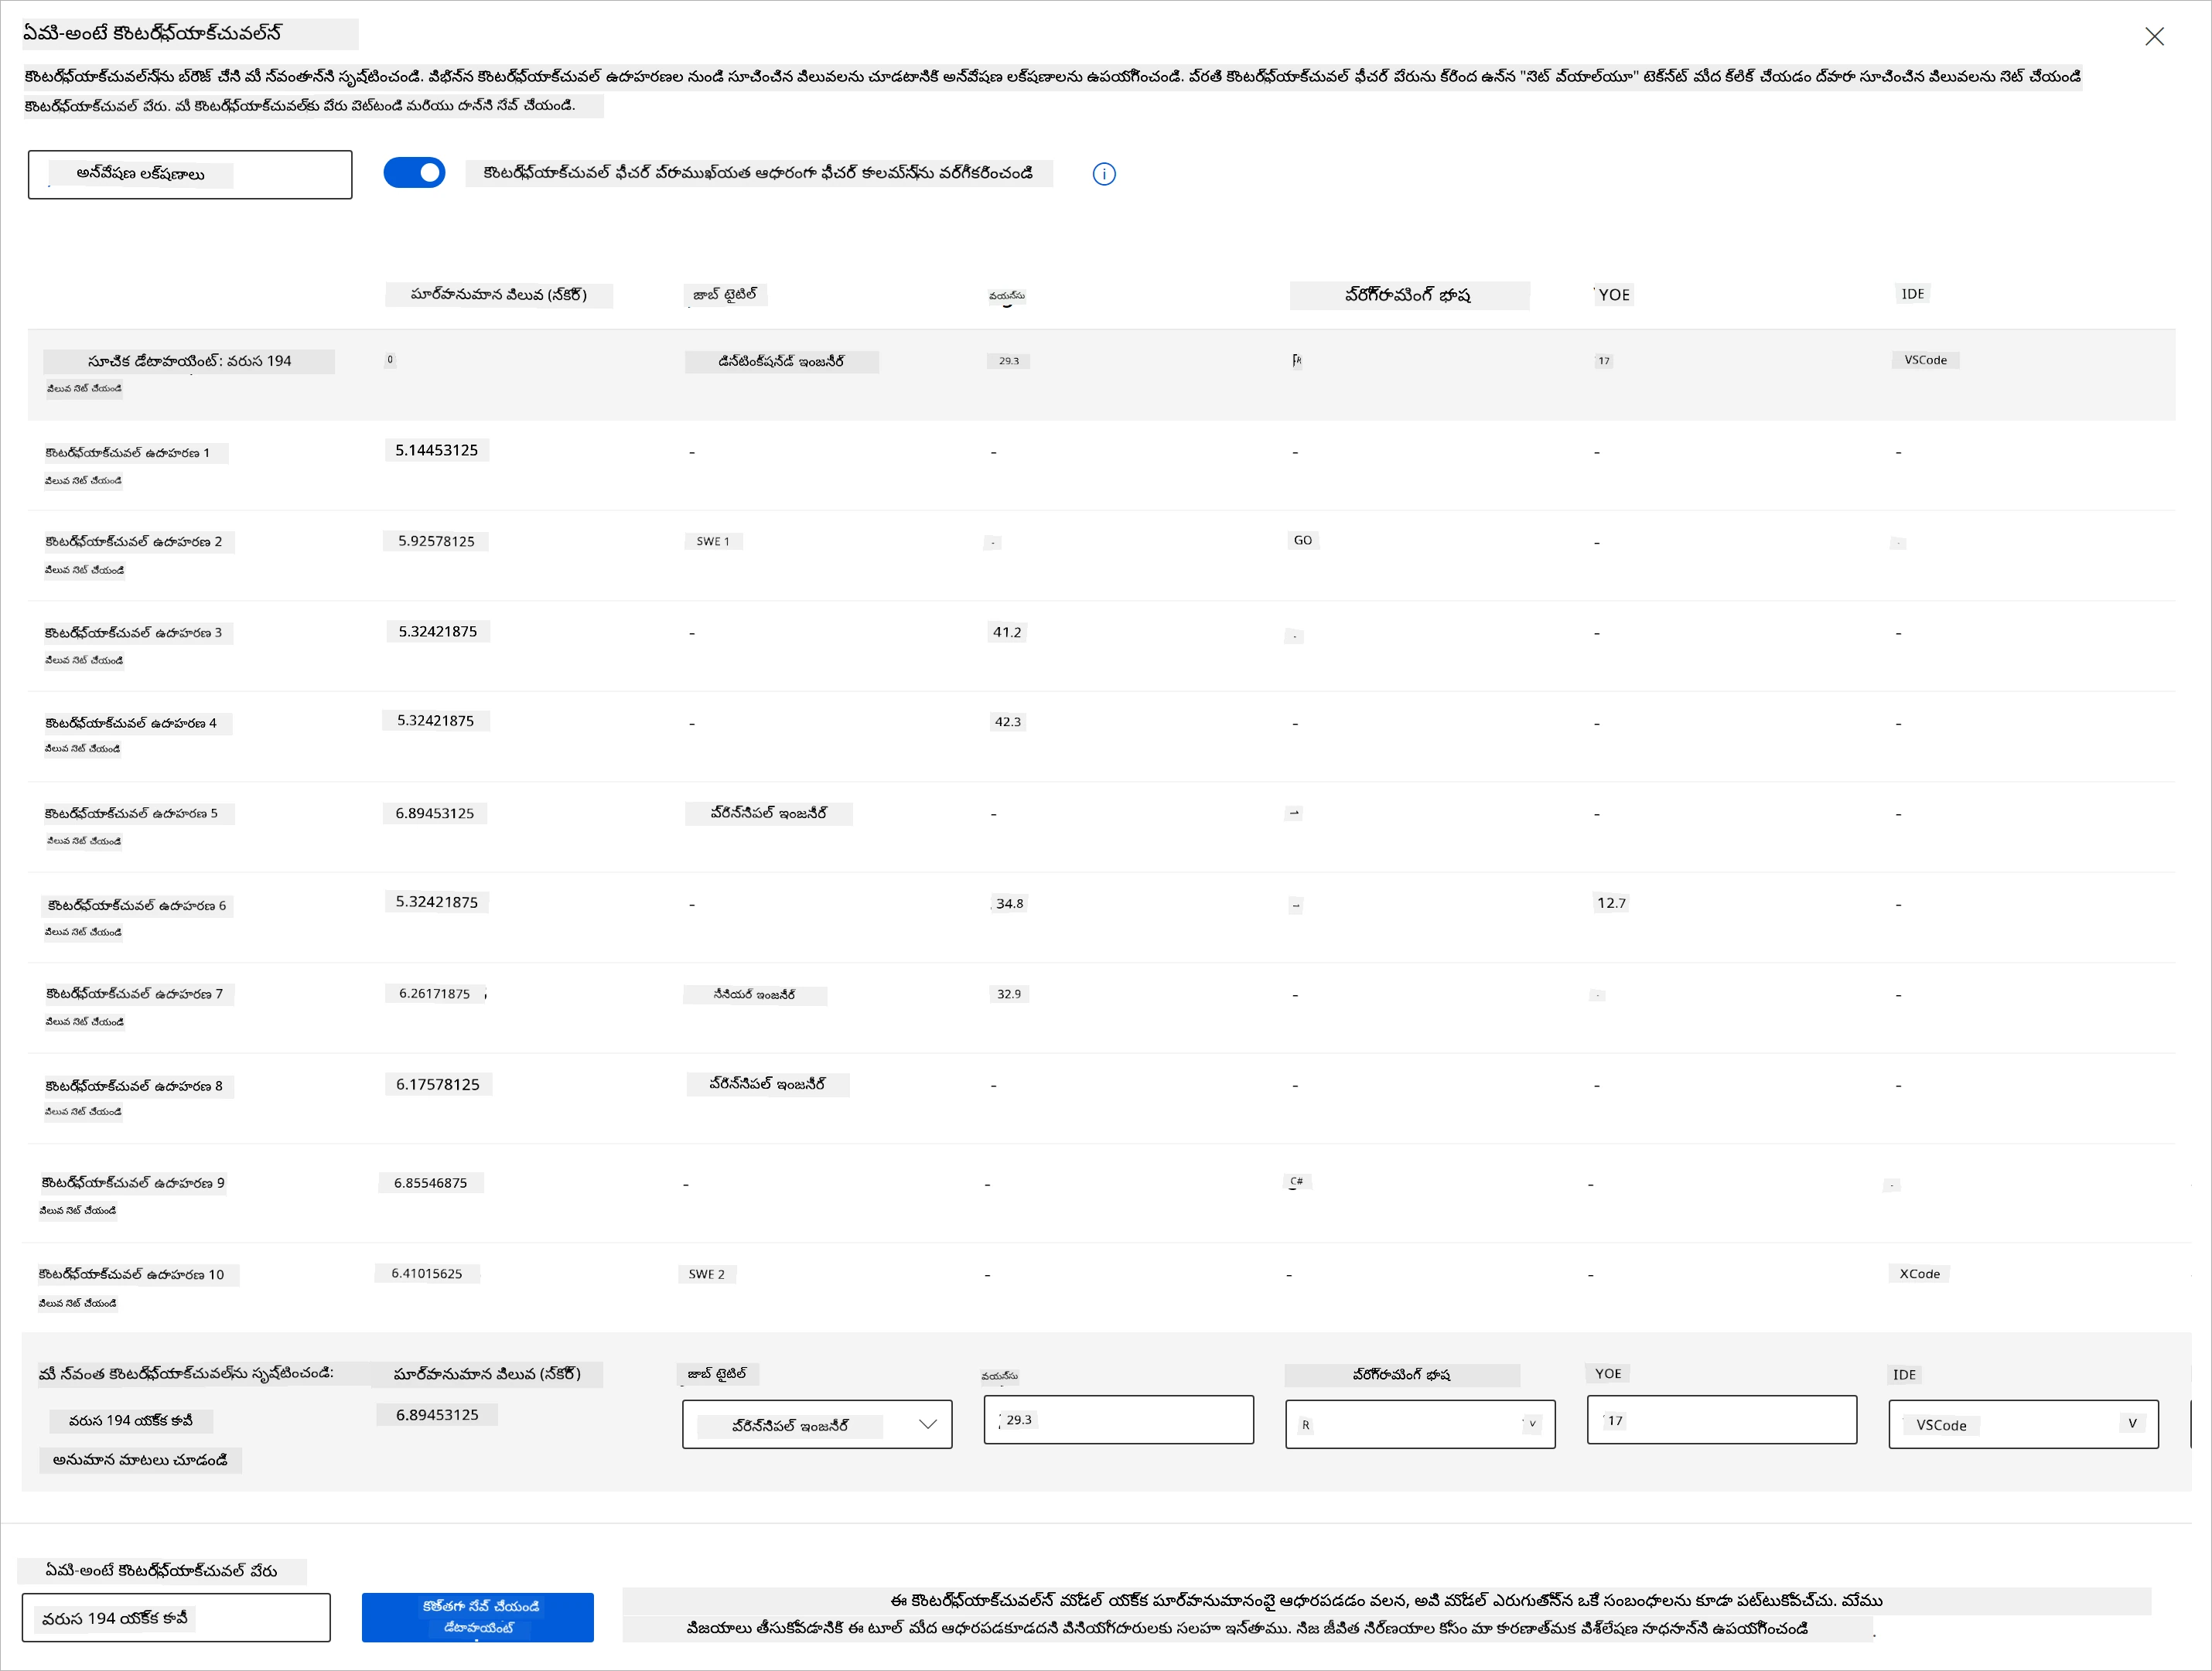Viewport: 2212px width, 1671px height.
Task: Click the reference row YOE value 17
Action: pyautogui.click(x=1604, y=361)
